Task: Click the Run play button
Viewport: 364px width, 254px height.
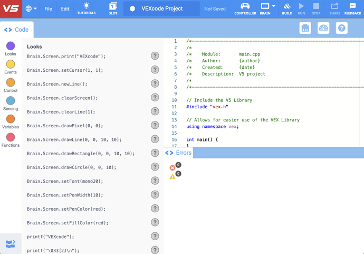Action: (301, 8)
